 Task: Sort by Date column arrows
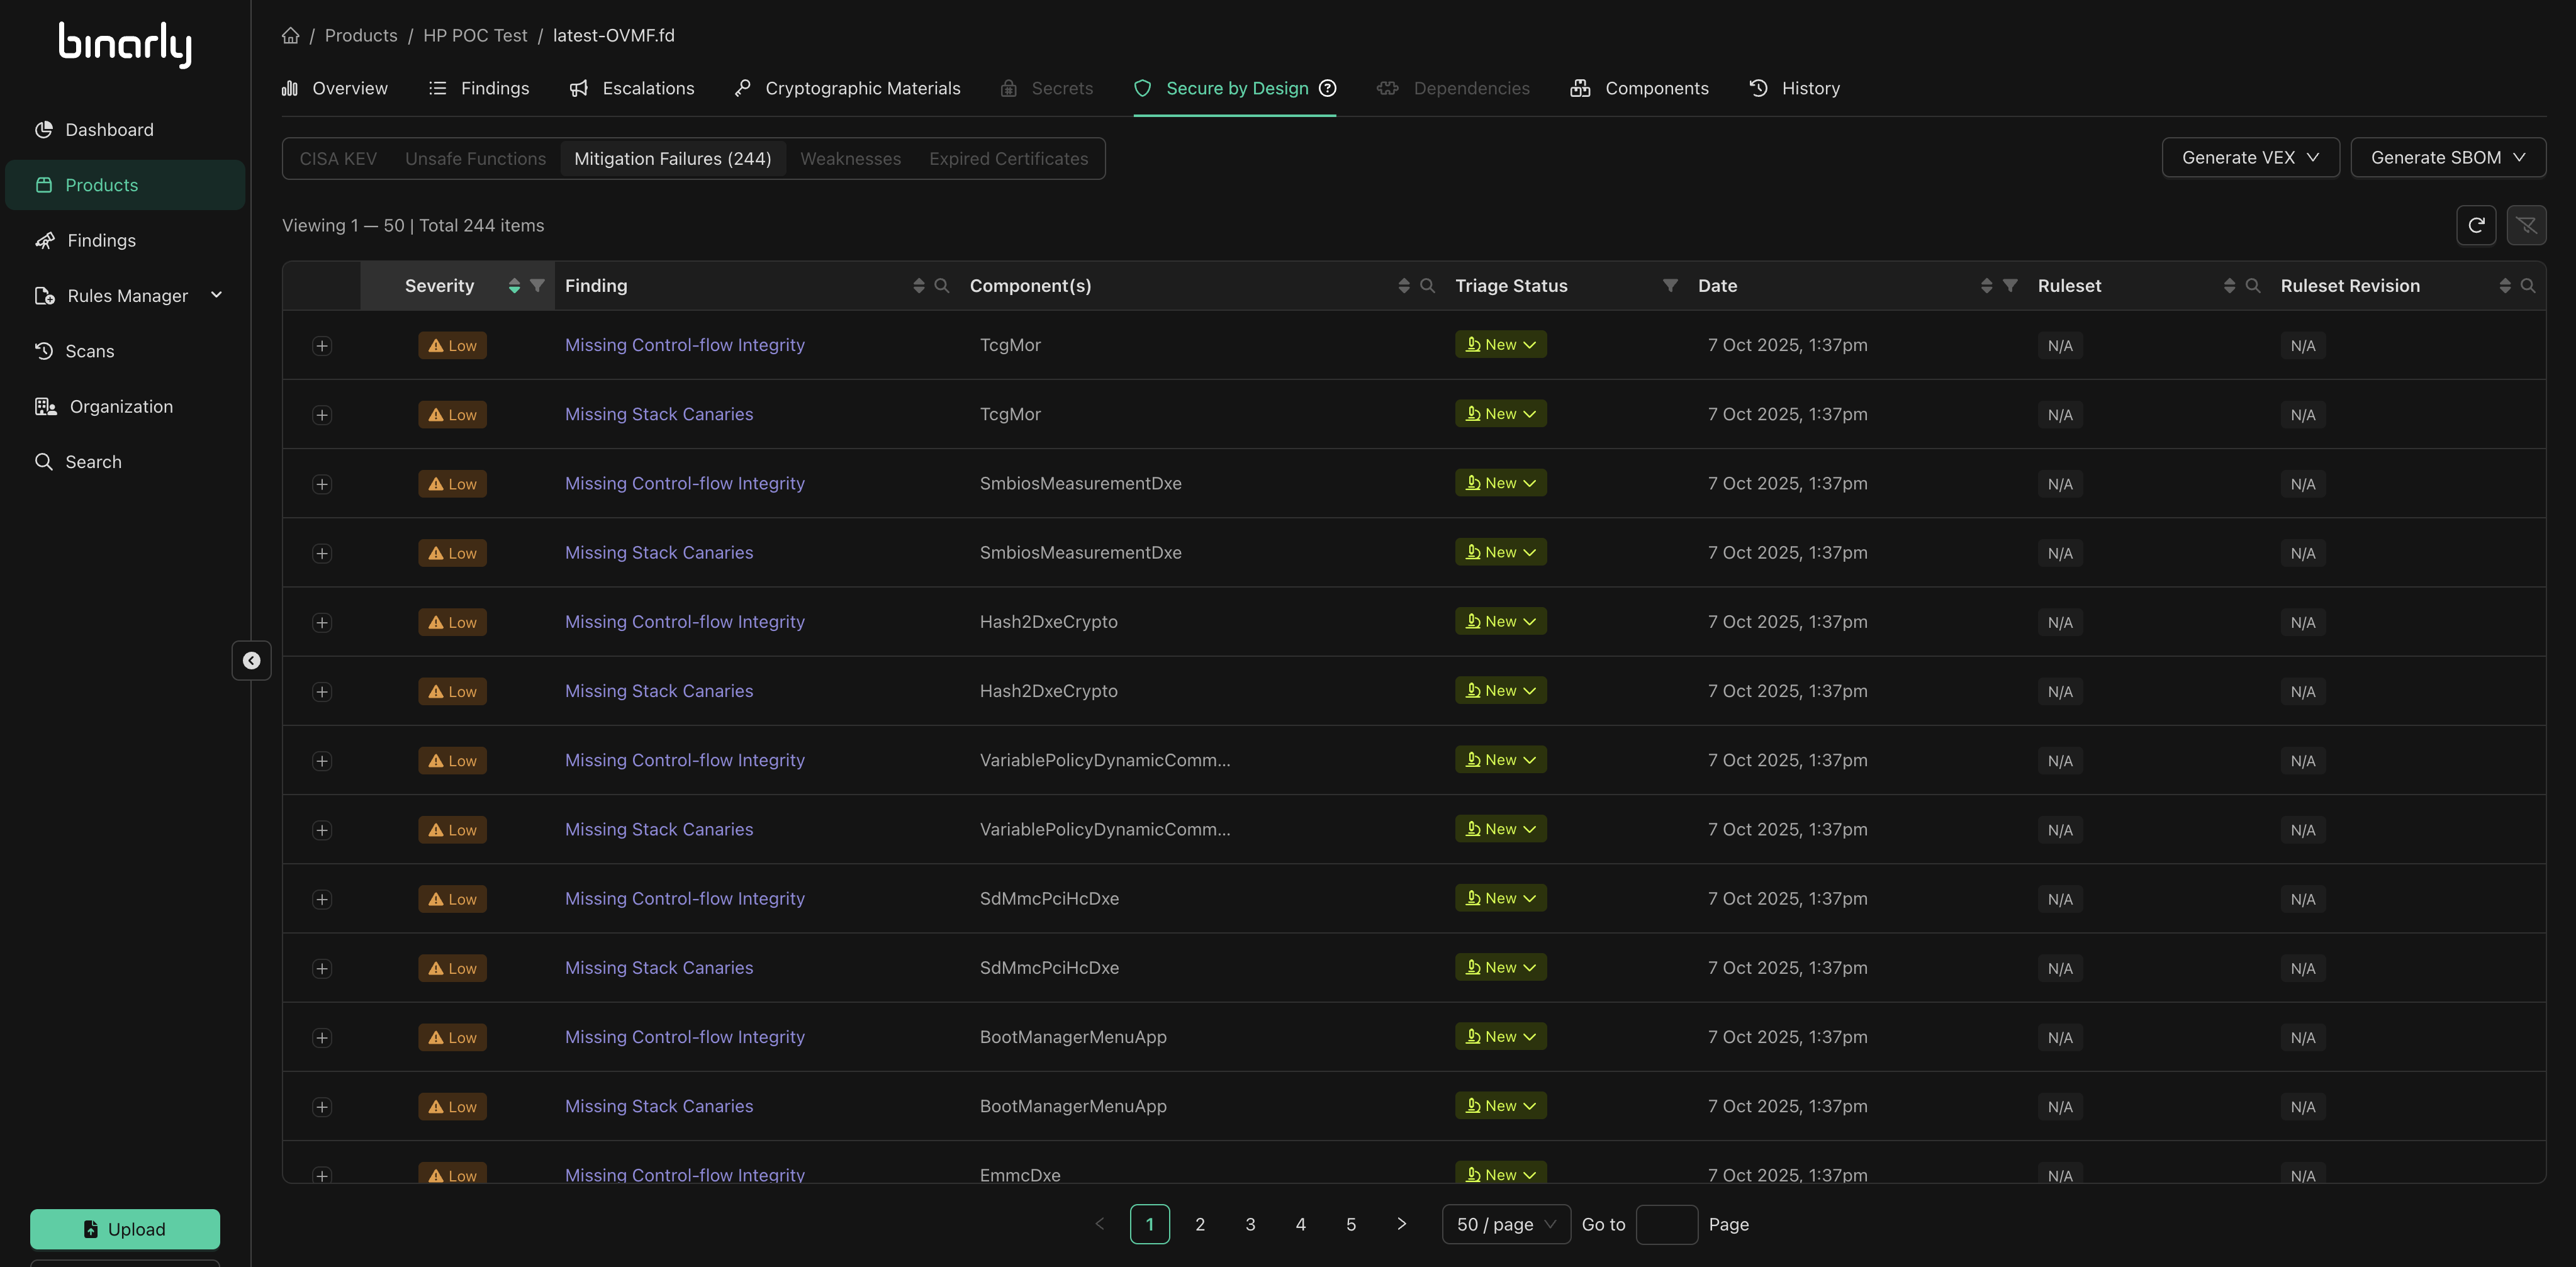(x=1986, y=286)
